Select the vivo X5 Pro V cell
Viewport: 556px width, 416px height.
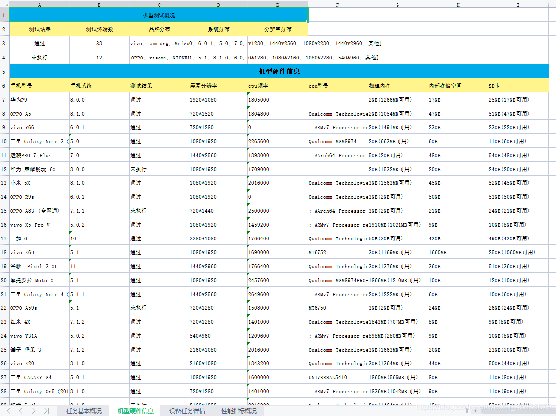point(39,225)
